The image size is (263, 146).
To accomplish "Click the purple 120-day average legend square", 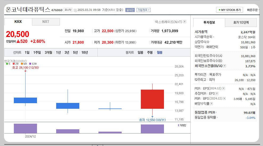I will tap(30, 64).
